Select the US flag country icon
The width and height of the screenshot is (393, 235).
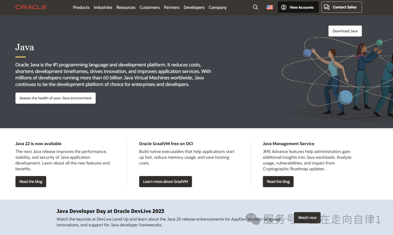pos(270,7)
